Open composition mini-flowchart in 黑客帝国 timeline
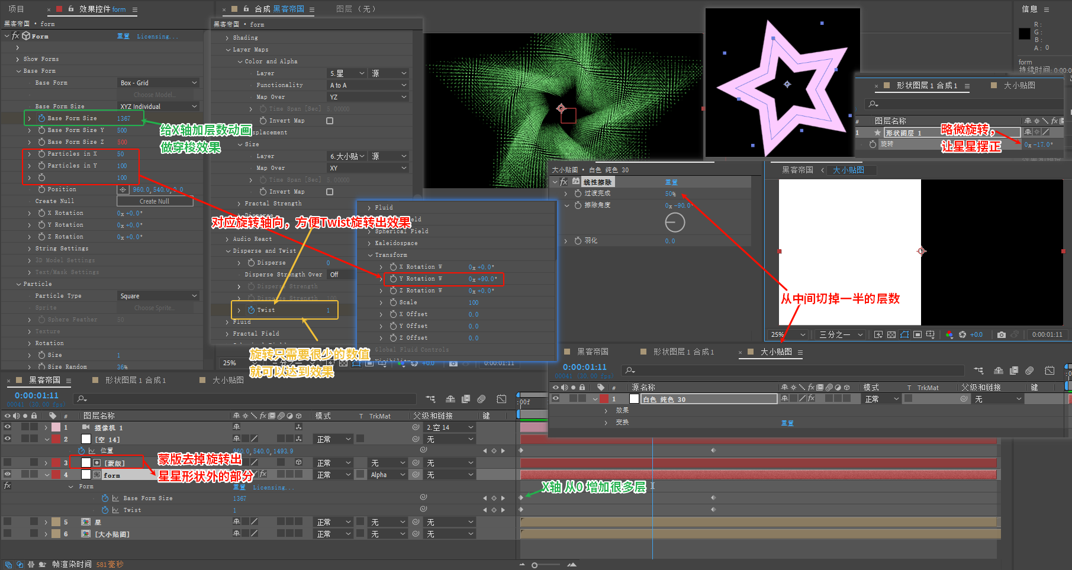The height and width of the screenshot is (570, 1072). pos(430,399)
